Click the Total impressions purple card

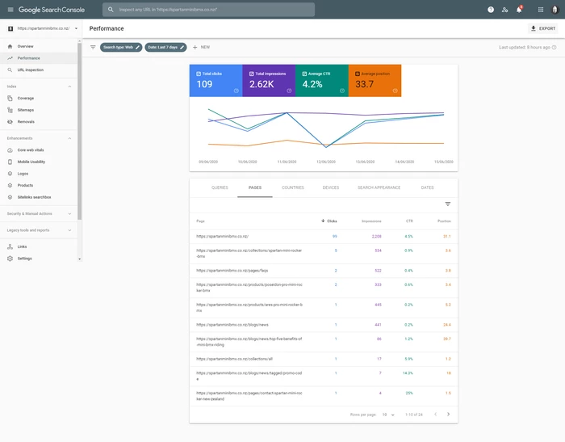(269, 81)
